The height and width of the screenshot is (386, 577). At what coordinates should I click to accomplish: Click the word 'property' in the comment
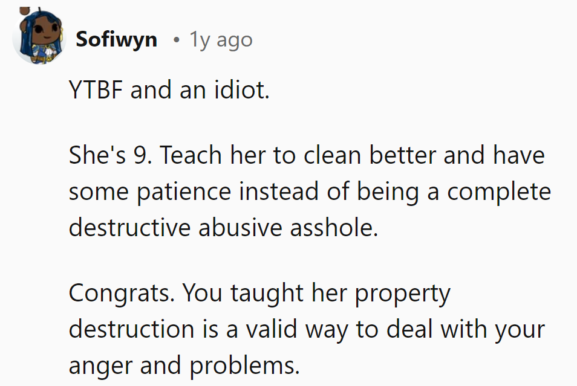[403, 294]
